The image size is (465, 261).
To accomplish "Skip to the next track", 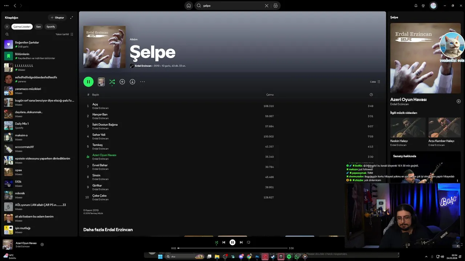I will point(241,243).
